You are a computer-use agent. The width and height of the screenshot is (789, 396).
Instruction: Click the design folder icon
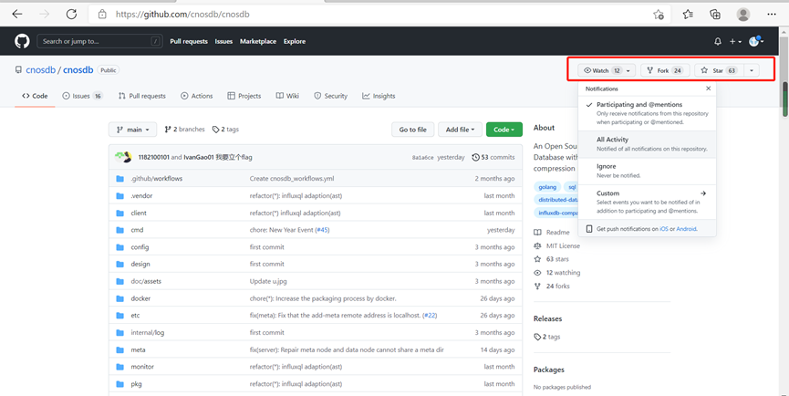(119, 265)
